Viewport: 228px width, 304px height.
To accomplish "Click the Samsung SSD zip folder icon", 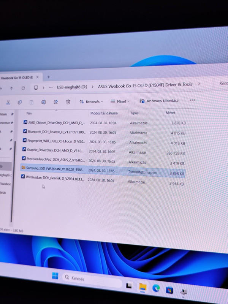I will (x=23, y=167).
